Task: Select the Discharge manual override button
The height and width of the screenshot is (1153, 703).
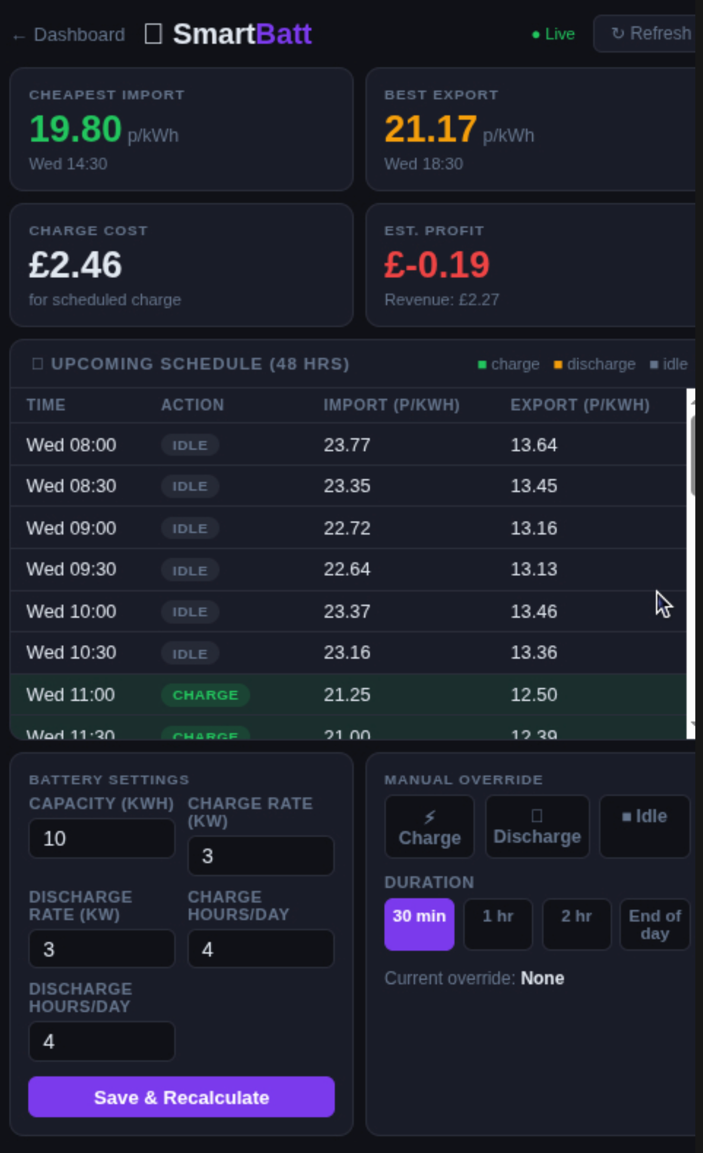Action: [537, 827]
